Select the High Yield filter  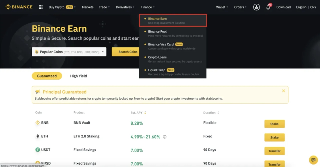78,76
